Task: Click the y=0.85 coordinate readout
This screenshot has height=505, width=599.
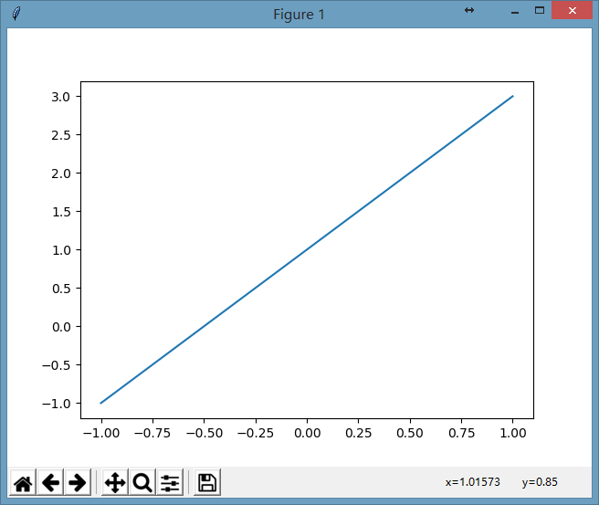Action: pos(540,482)
